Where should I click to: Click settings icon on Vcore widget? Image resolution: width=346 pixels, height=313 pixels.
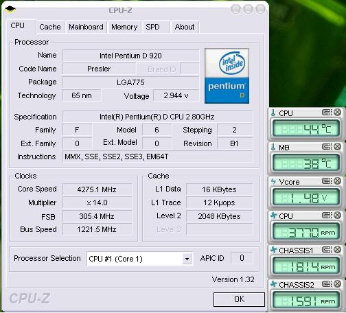point(327,181)
